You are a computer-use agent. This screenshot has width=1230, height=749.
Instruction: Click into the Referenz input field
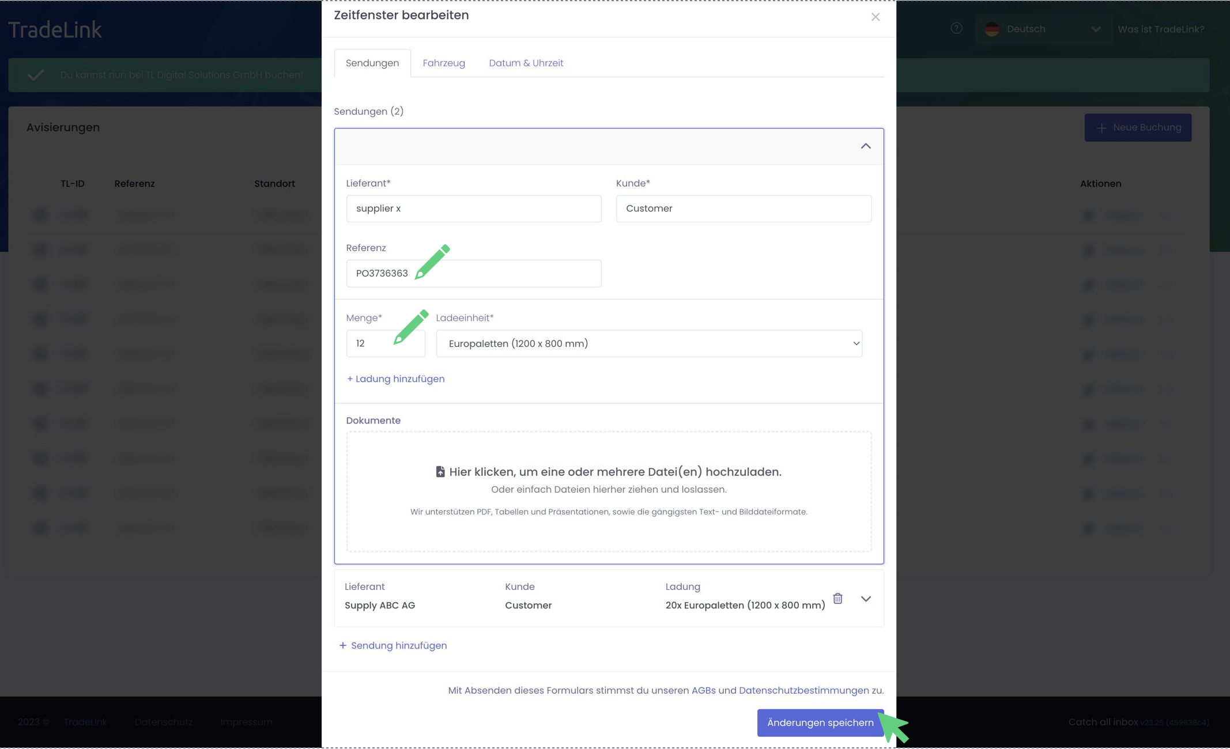point(507,273)
